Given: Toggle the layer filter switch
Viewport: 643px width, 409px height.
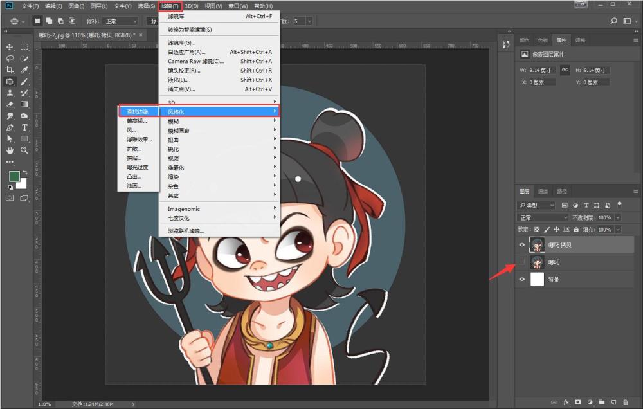Looking at the screenshot, I should (x=619, y=204).
